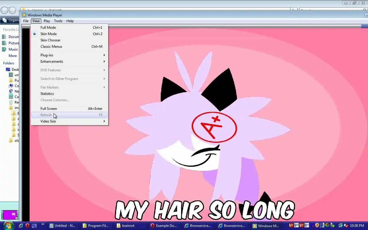Screen dimensions: 368x230
Task: Click the highlighted Refresh entry
Action: pyautogui.click(x=69, y=115)
